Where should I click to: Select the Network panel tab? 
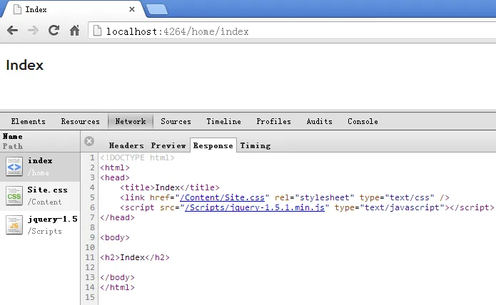[x=131, y=122]
